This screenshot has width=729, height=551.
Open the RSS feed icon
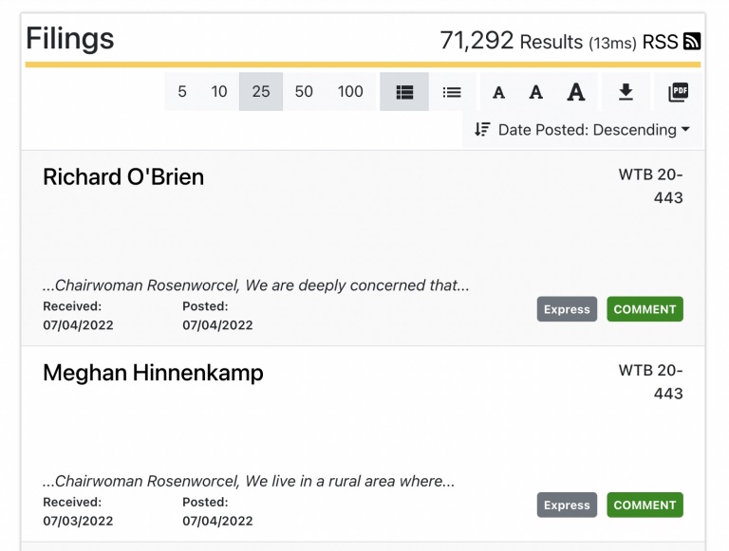(x=692, y=42)
